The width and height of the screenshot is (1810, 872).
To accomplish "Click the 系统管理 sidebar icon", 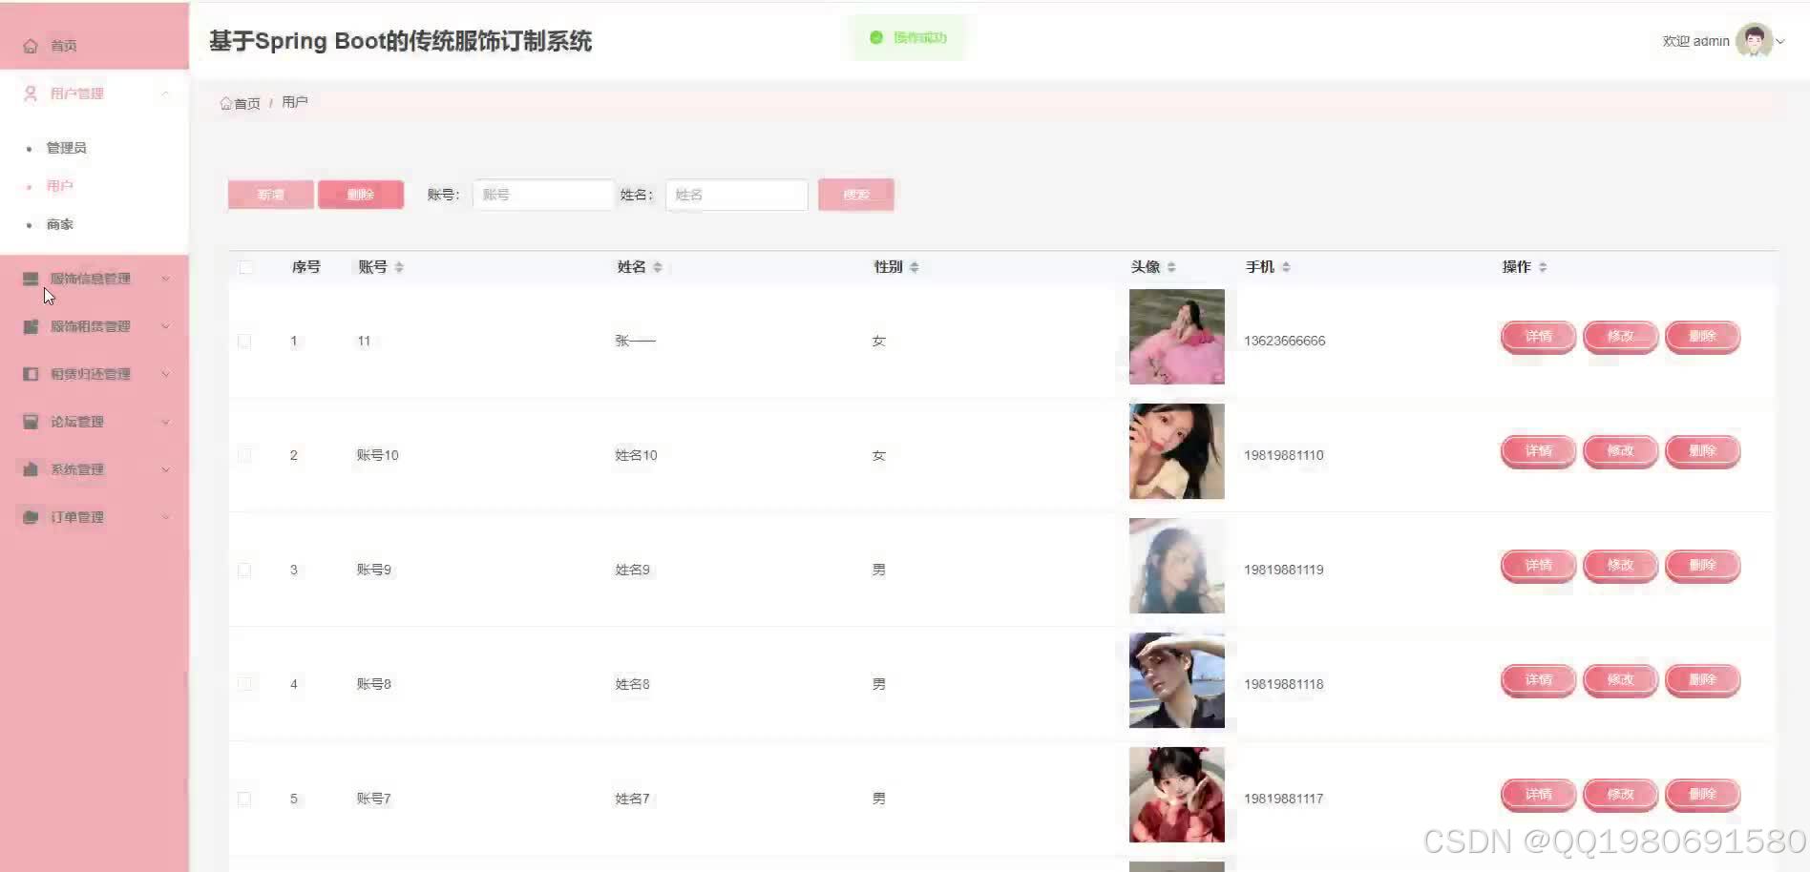I will click(x=31, y=469).
